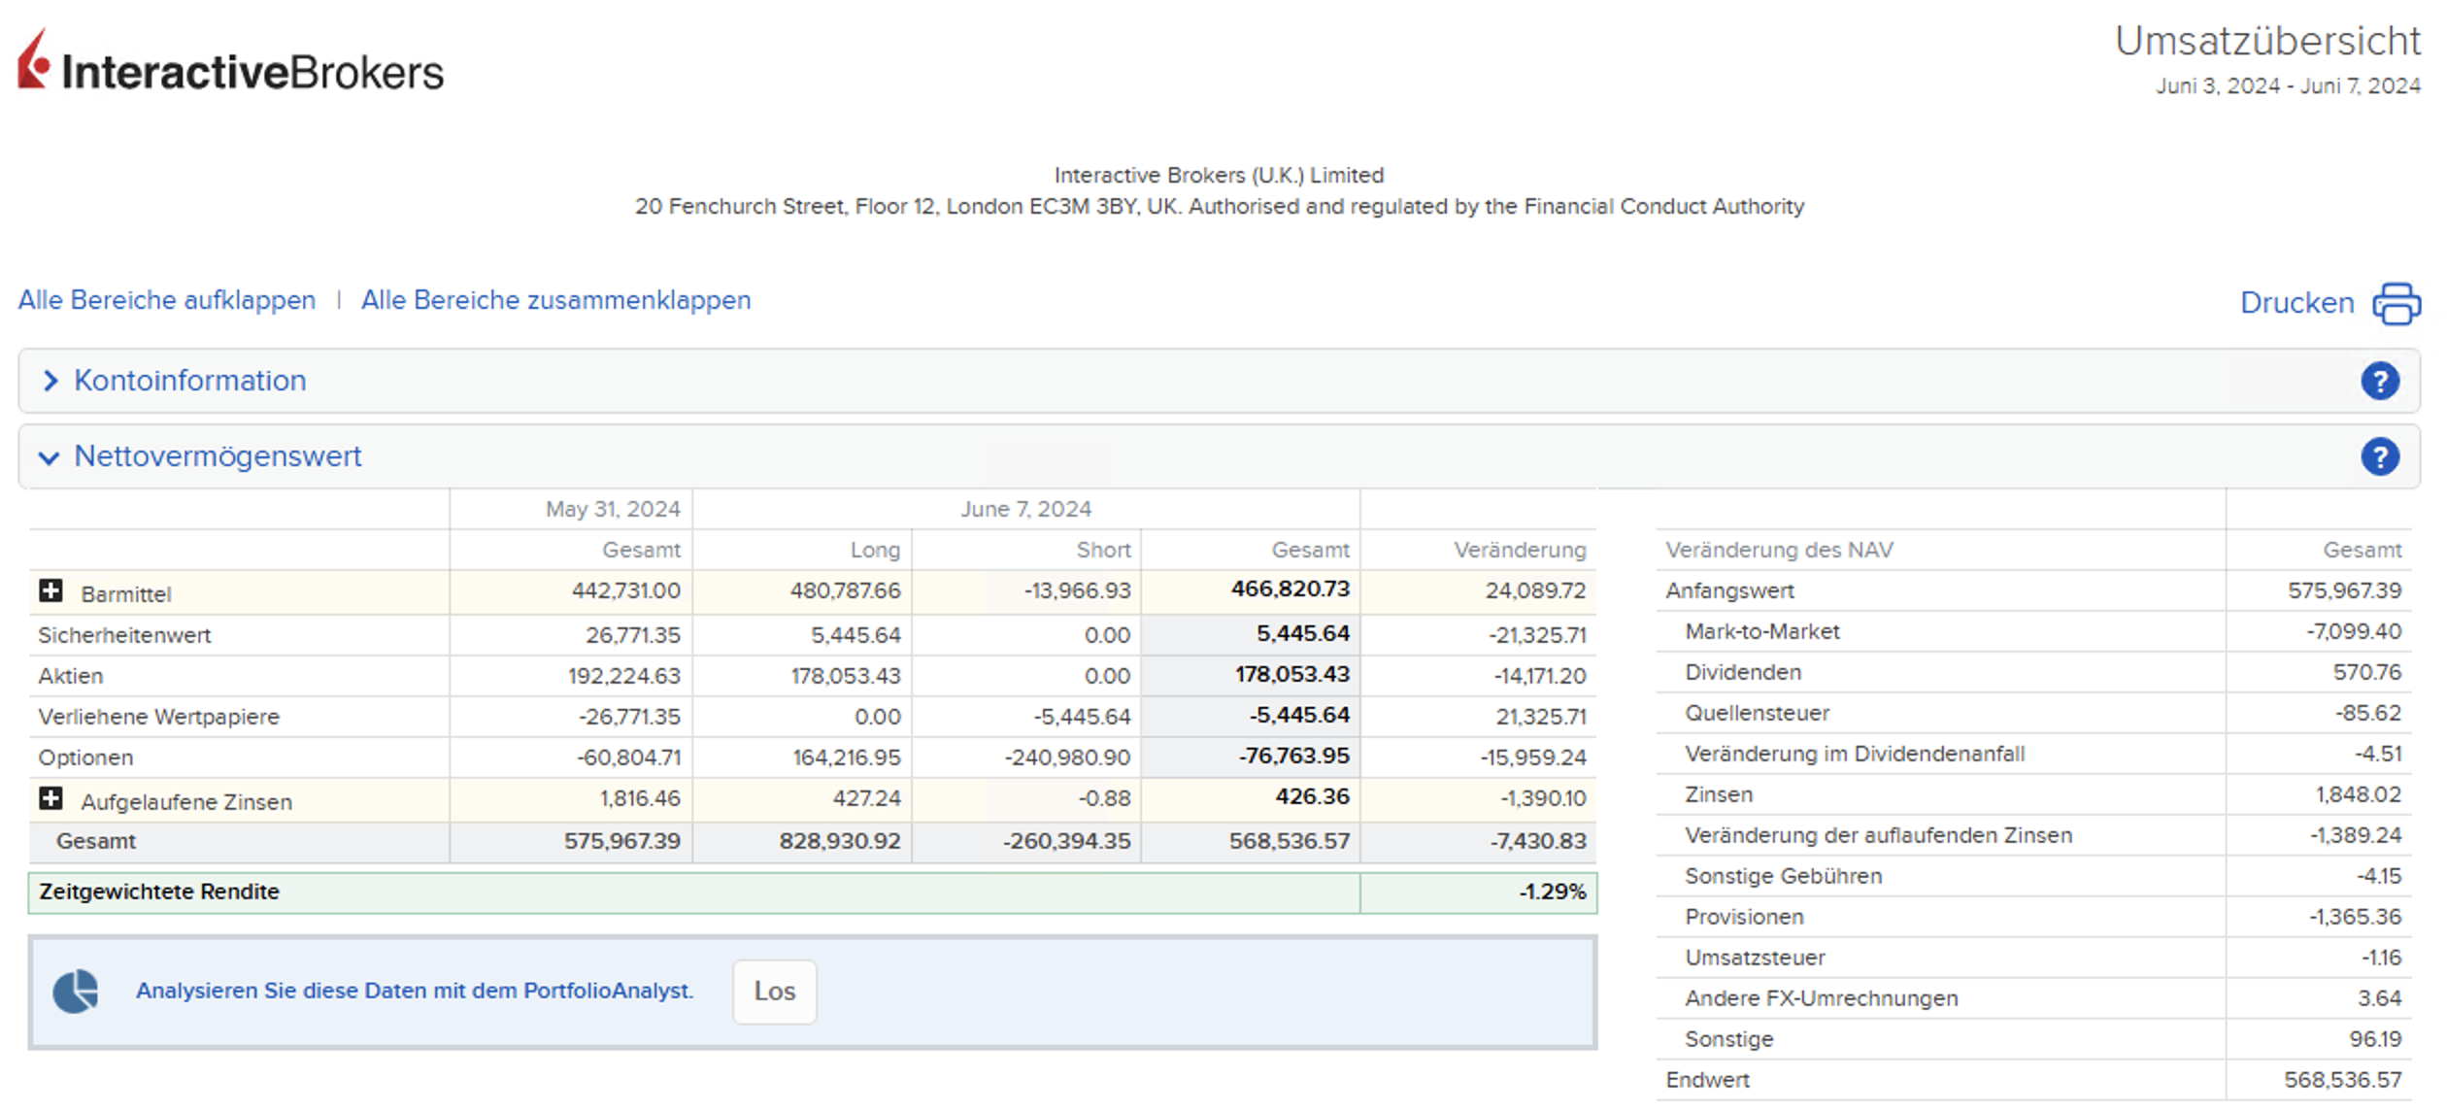Screen dimensions: 2447x1111
Task: Click the Gesamt total row label
Action: (x=95, y=841)
